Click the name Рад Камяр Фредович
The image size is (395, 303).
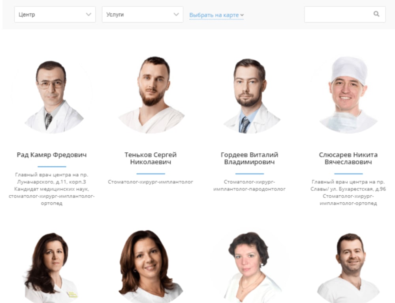click(52, 155)
